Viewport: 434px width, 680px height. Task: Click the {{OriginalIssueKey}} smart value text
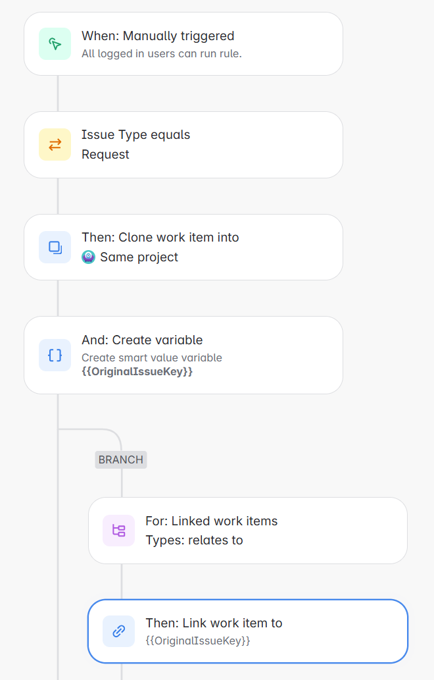[x=137, y=371]
